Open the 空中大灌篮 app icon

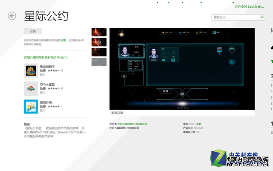[31, 88]
